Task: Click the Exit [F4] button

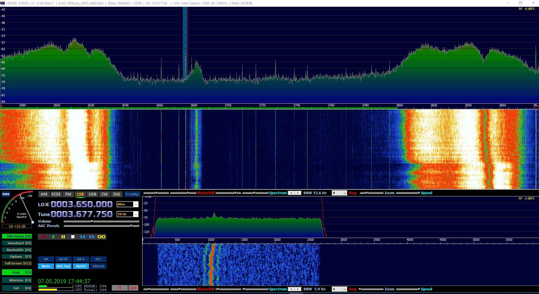Action: click(x=17, y=288)
